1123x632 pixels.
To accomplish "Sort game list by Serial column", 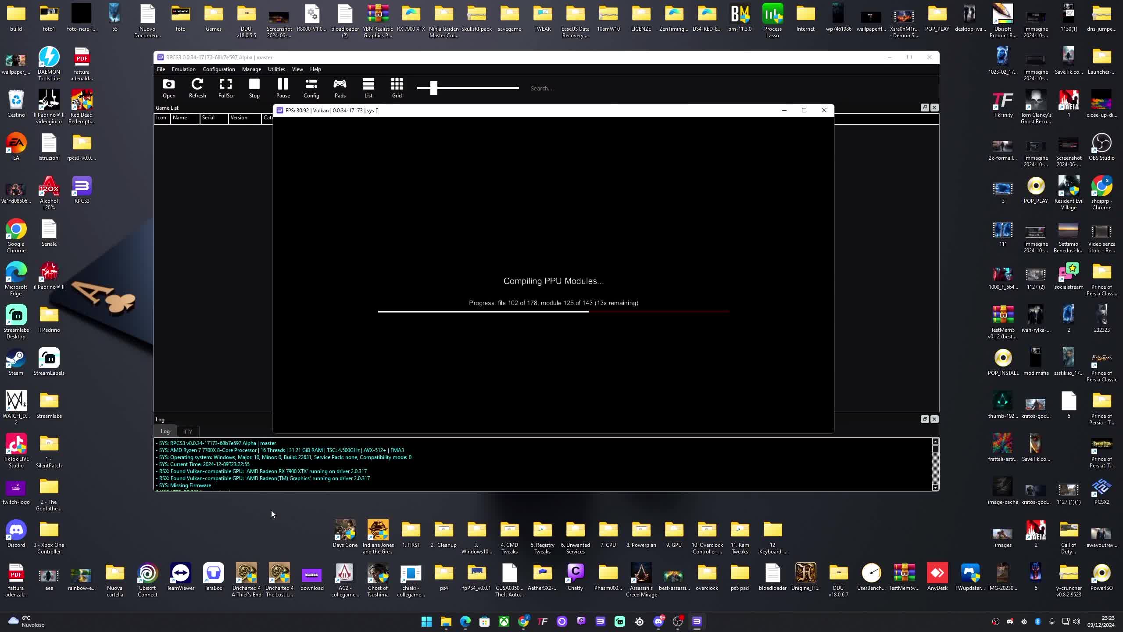I will click(x=214, y=118).
